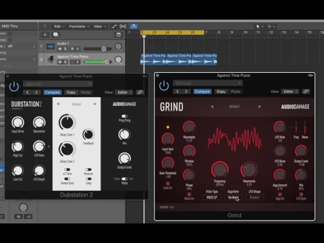Solo the Audio 1 track

[65, 49]
